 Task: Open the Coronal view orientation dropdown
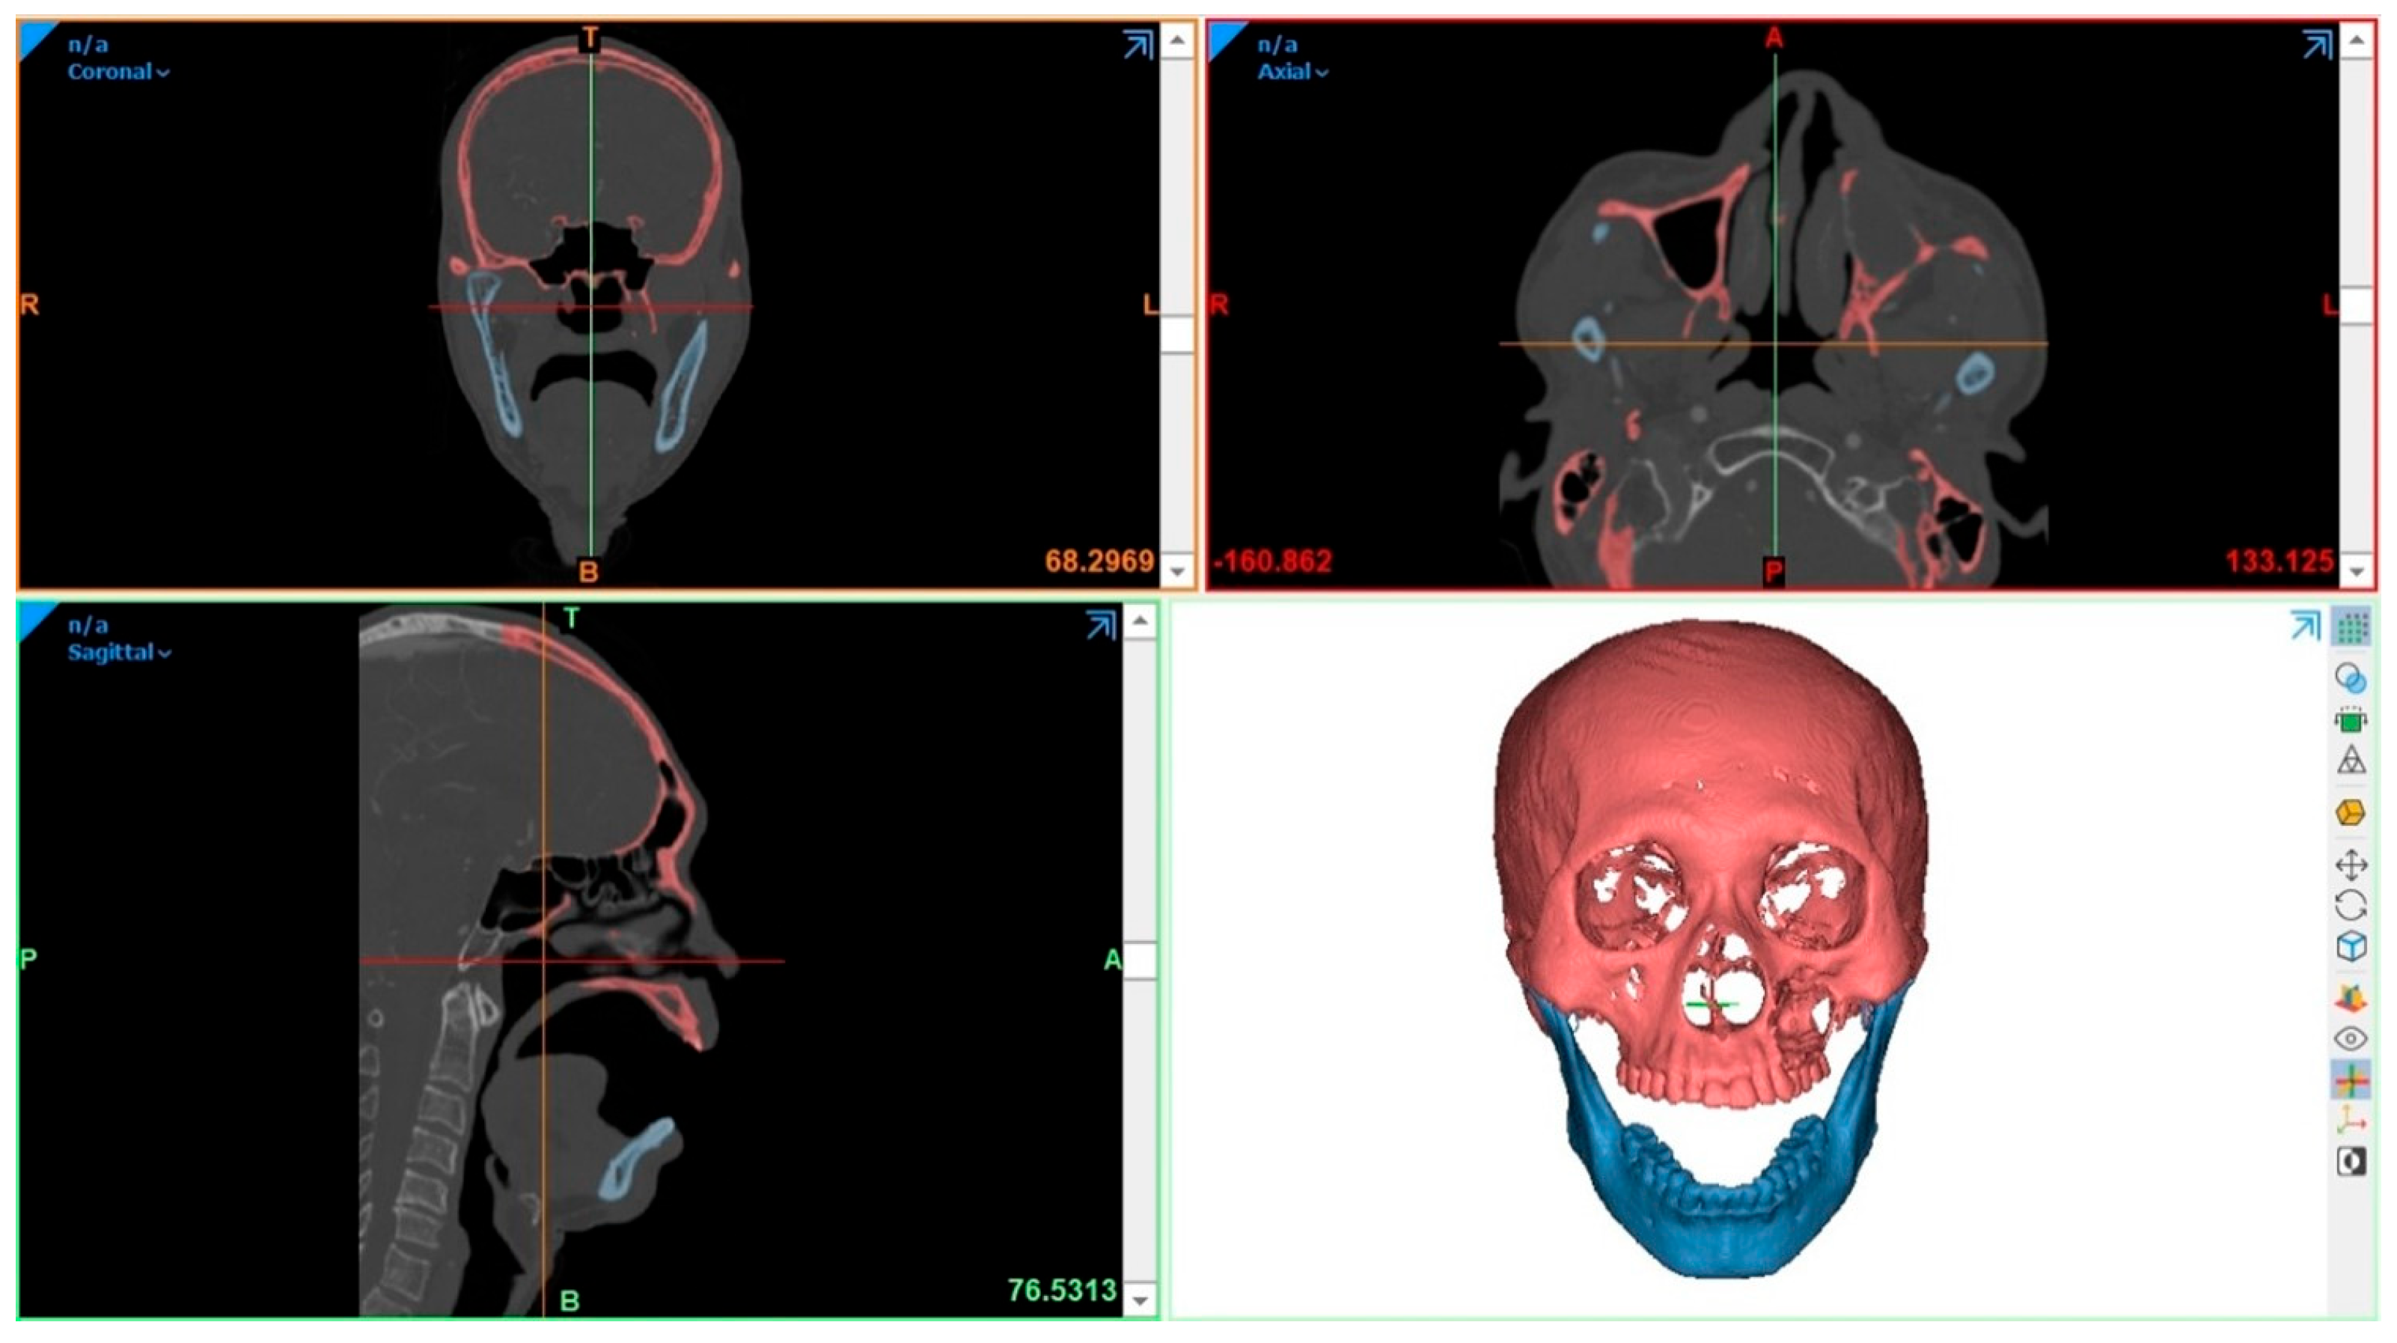tap(118, 72)
